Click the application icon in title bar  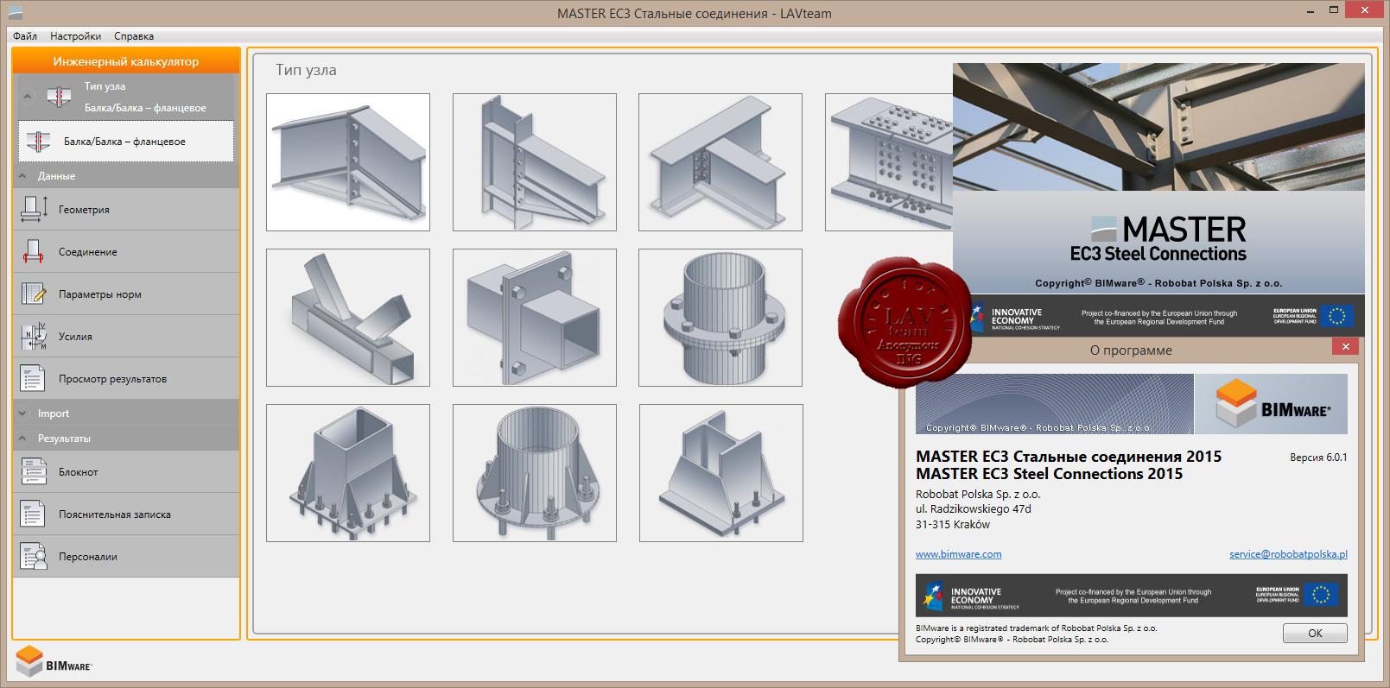[x=15, y=13]
